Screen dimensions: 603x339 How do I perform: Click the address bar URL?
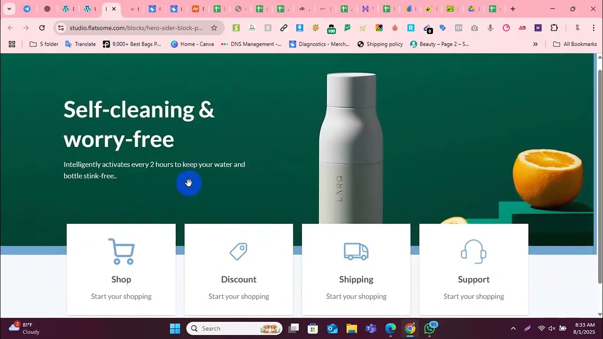pyautogui.click(x=136, y=28)
